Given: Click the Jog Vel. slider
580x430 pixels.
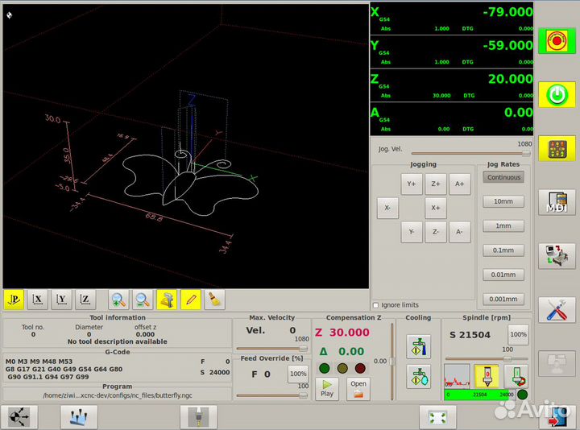Looking at the screenshot, I should (471, 153).
